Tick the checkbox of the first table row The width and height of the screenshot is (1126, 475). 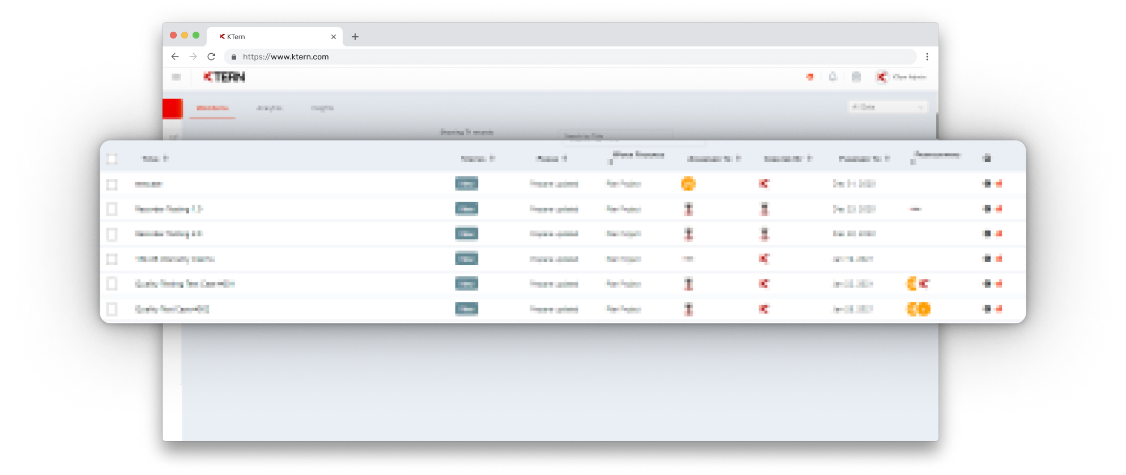coord(112,185)
